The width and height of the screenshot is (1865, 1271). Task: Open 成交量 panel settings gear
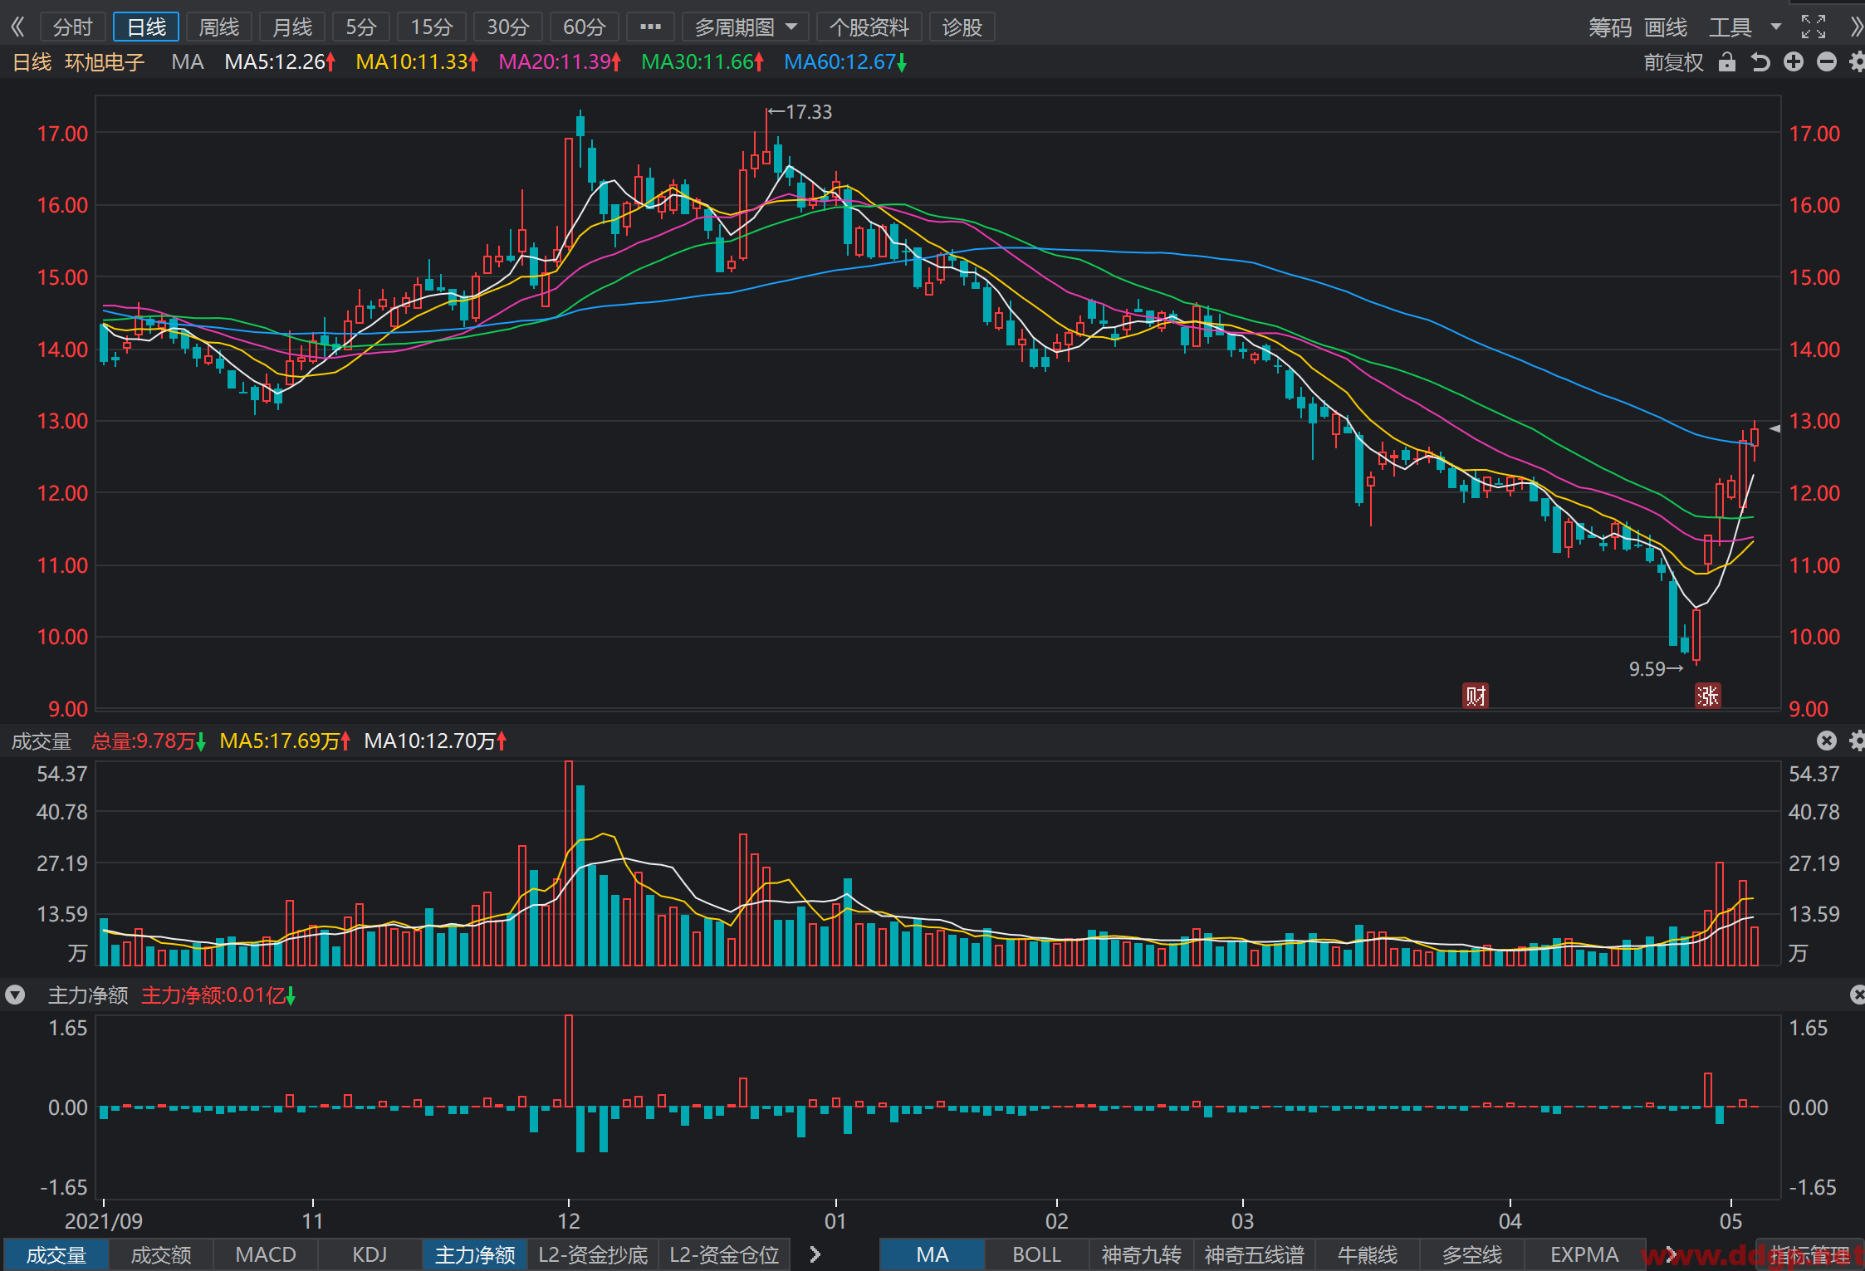[x=1858, y=741]
